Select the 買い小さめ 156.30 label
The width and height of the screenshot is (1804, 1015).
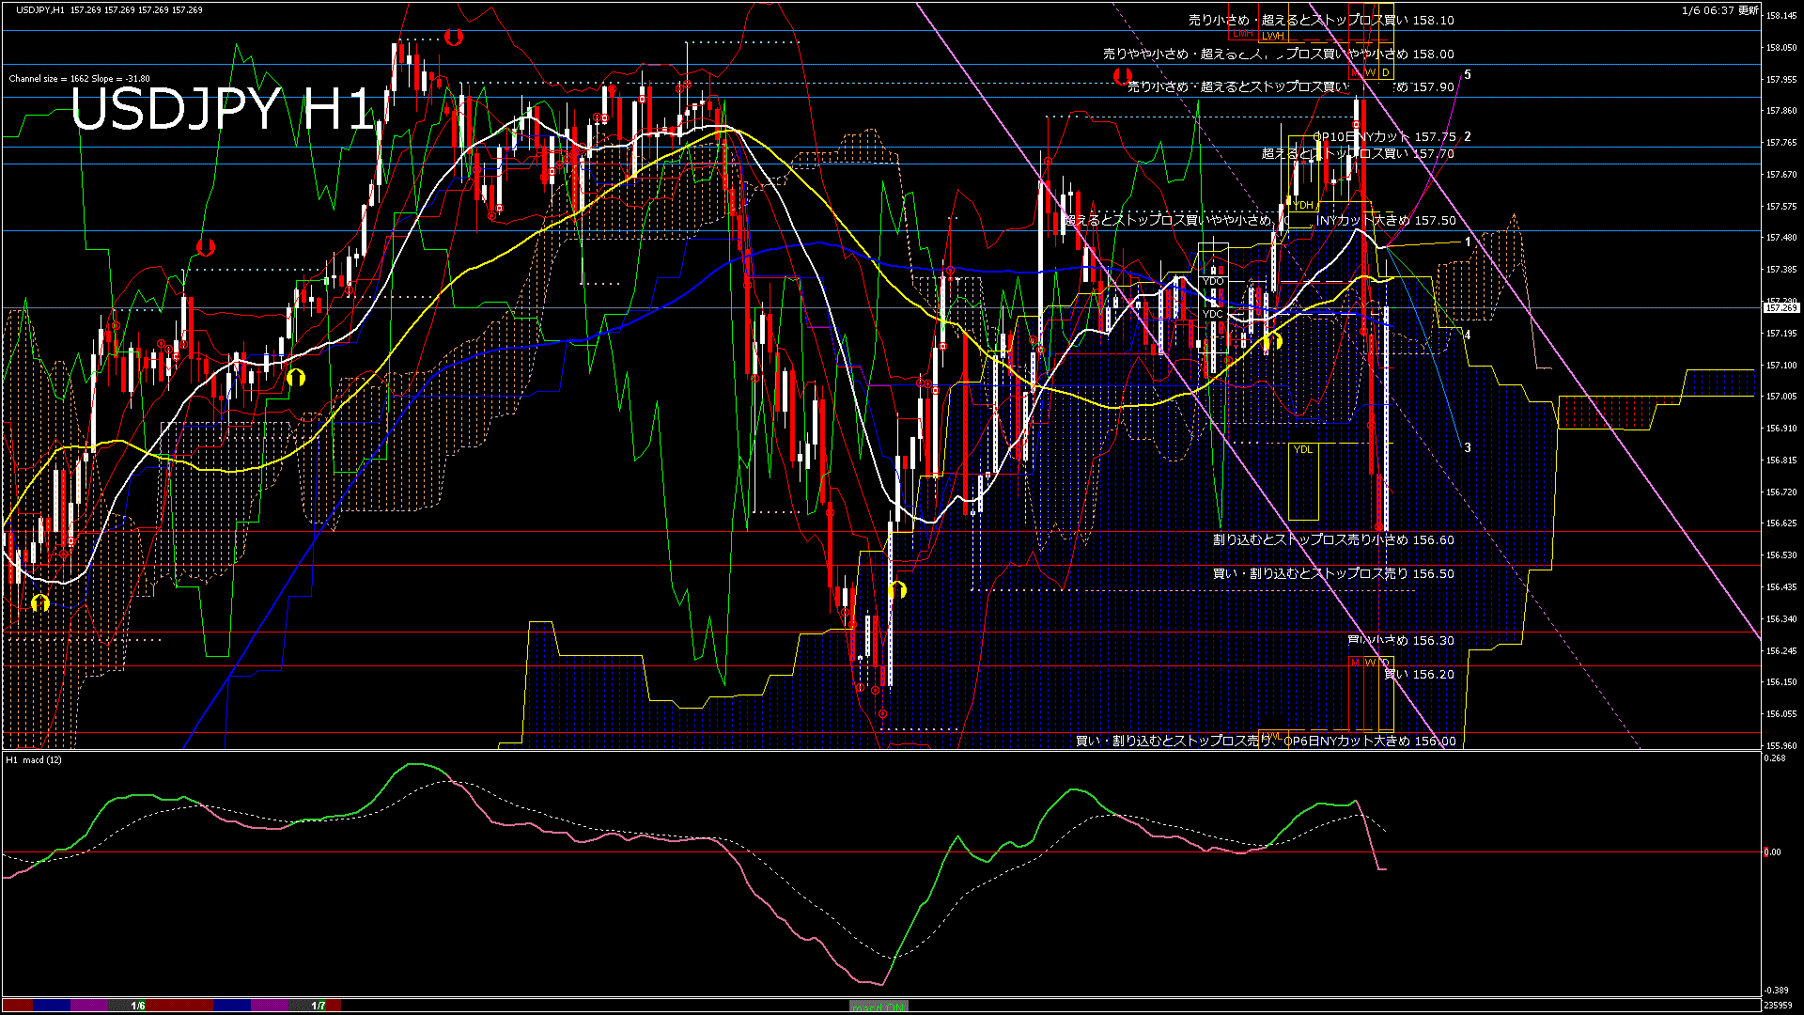click(x=1401, y=641)
